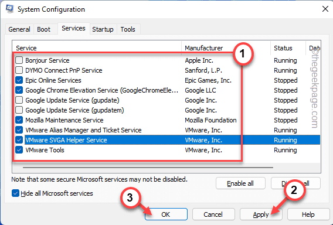The height and width of the screenshot is (225, 333).
Task: Click the Google LLC manufacturer cell
Action: (201, 90)
